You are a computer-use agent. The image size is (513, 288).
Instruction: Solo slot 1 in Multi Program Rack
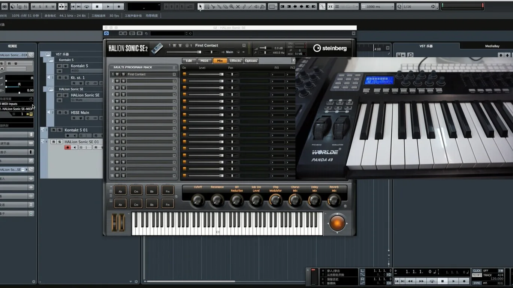click(123, 74)
